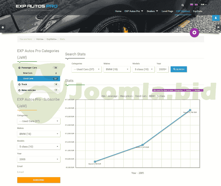The image size is (221, 186).
Task: Open search Categories dropdown Used Cars (37)
Action: (87, 69)
